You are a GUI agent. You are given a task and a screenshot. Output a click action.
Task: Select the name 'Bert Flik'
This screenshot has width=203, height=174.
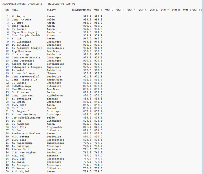(x=19, y=127)
